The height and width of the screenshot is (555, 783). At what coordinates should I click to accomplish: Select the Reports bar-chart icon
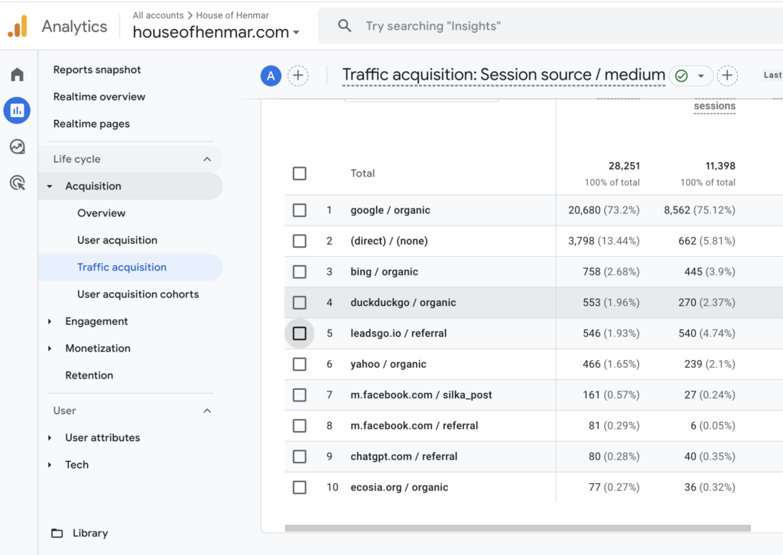pos(17,110)
